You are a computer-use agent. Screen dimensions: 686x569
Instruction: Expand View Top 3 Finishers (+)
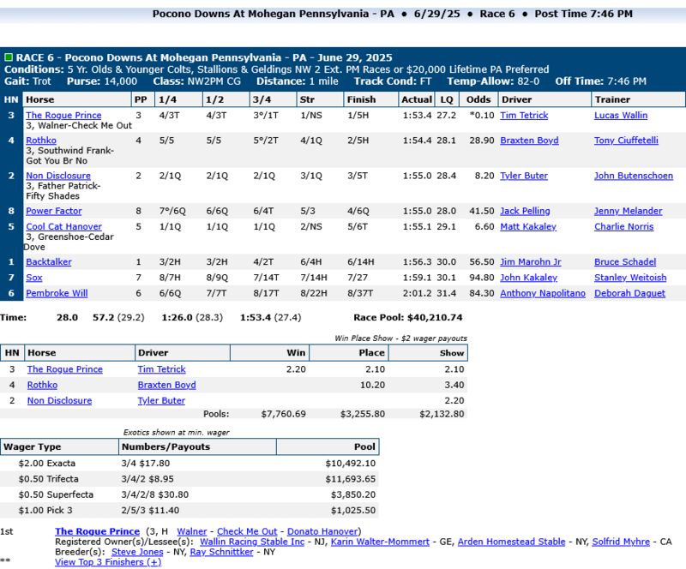pyautogui.click(x=108, y=562)
